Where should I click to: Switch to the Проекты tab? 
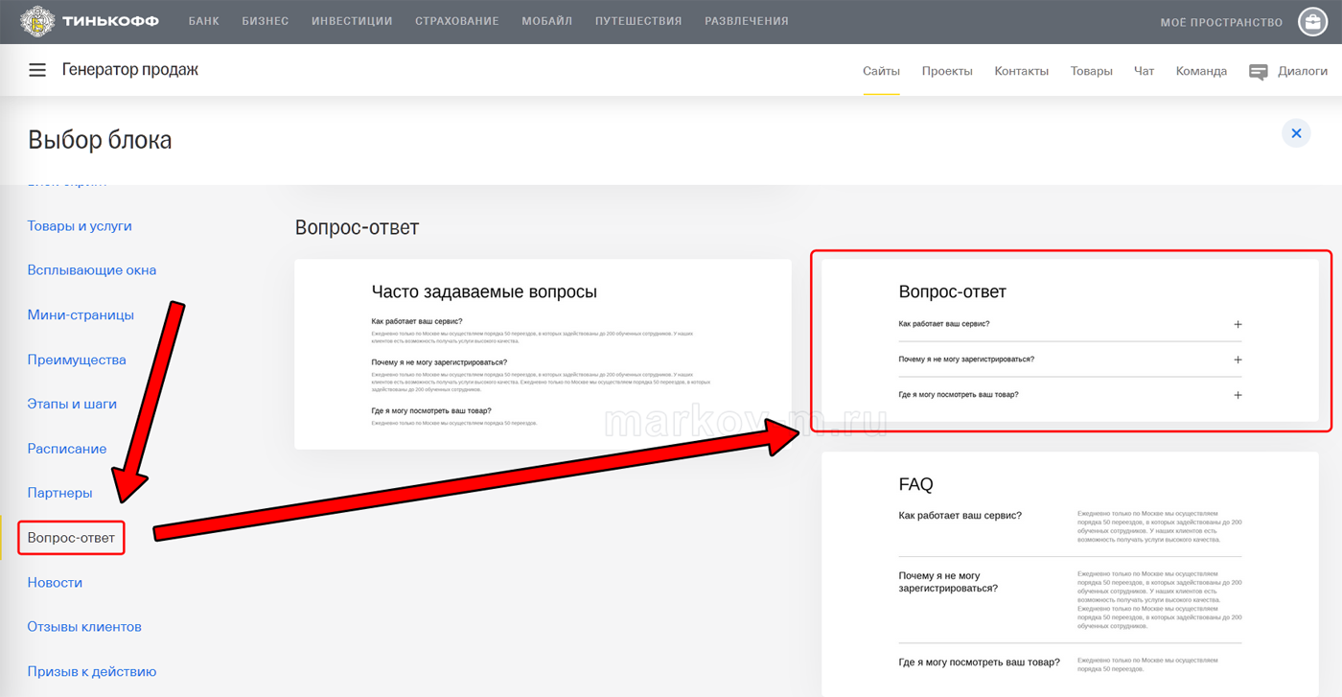tap(946, 71)
